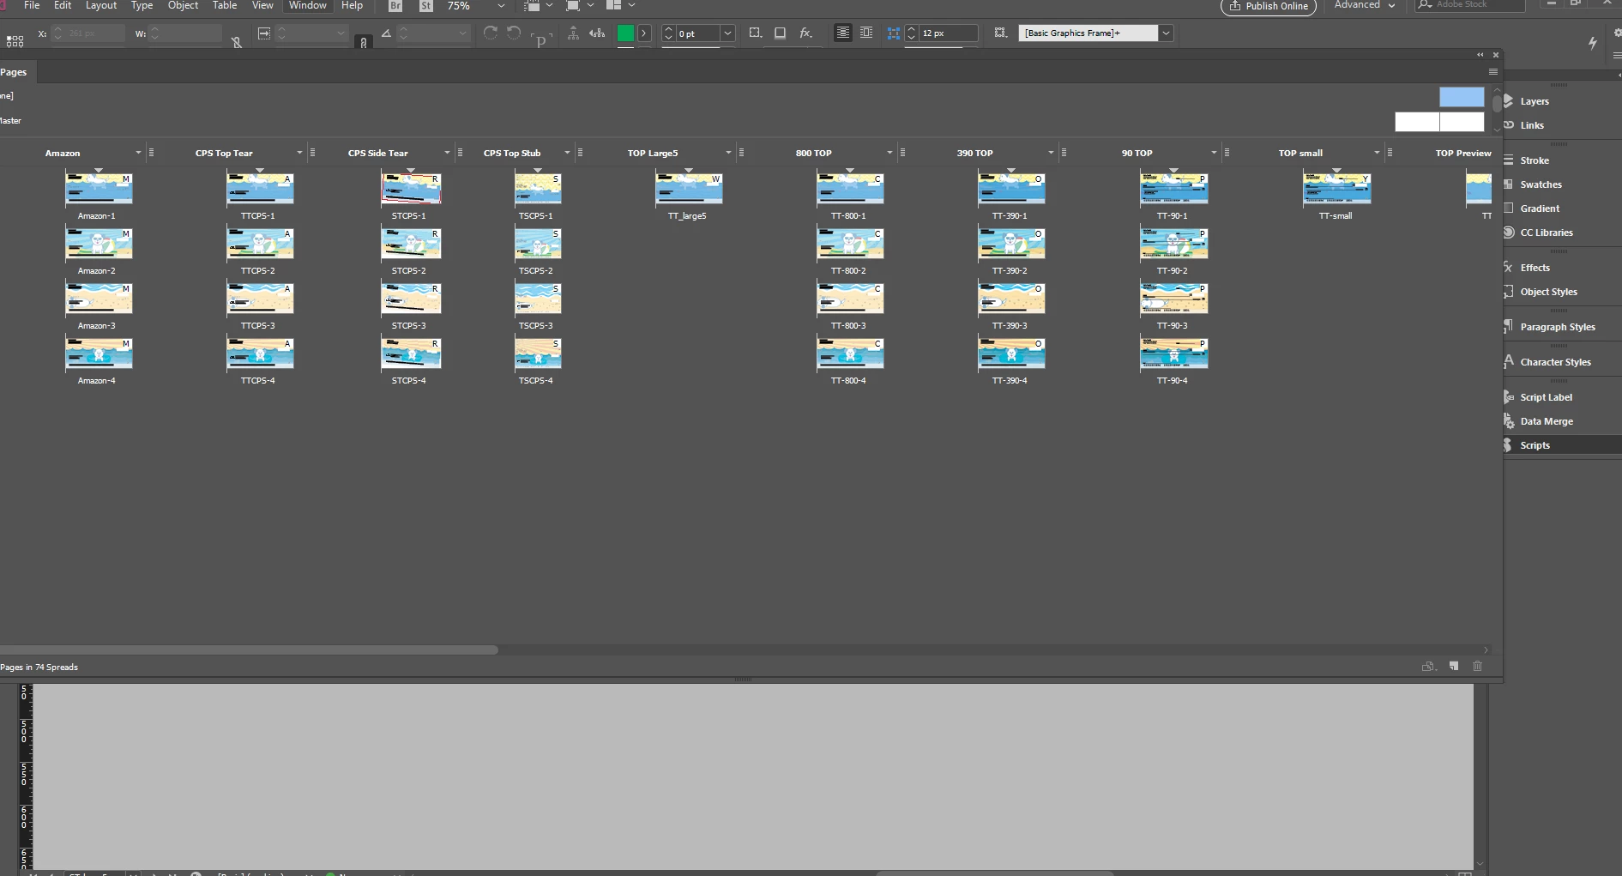The height and width of the screenshot is (876, 1622).
Task: Open the Advanced workspace switcher
Action: (x=1364, y=5)
